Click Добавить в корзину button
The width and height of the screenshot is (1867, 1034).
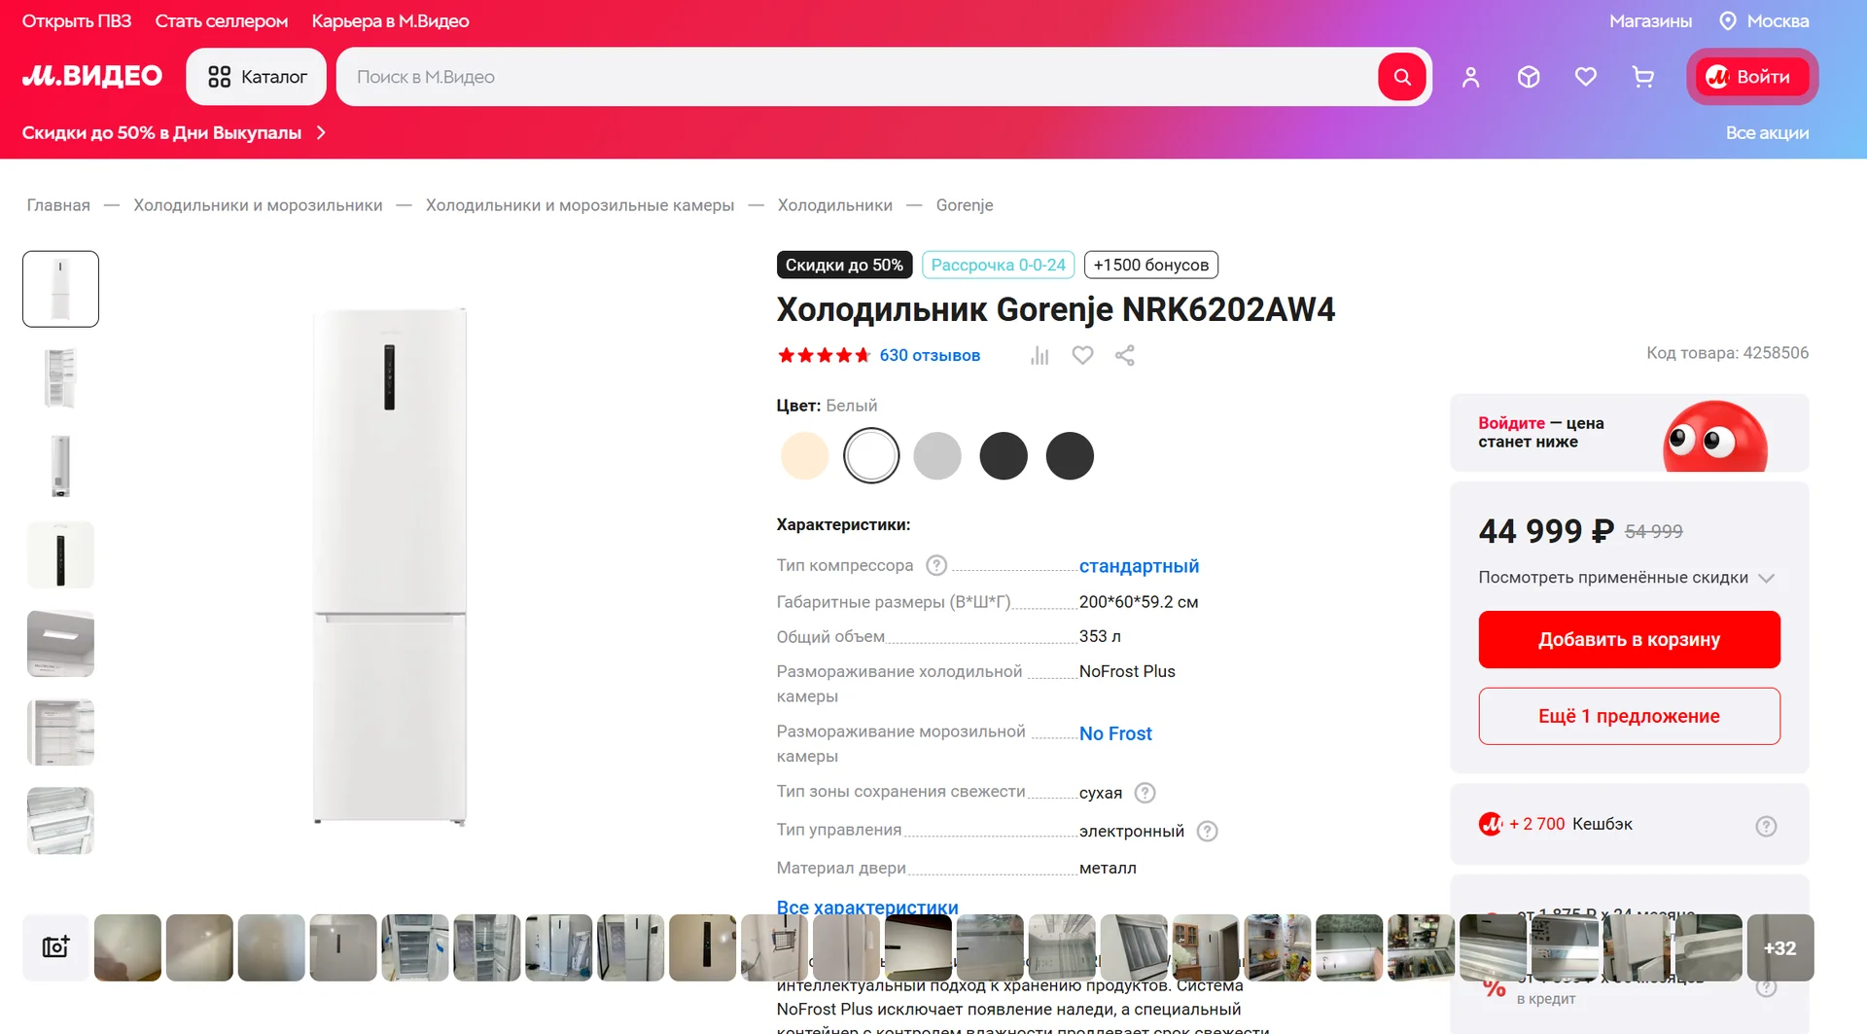[x=1629, y=639]
